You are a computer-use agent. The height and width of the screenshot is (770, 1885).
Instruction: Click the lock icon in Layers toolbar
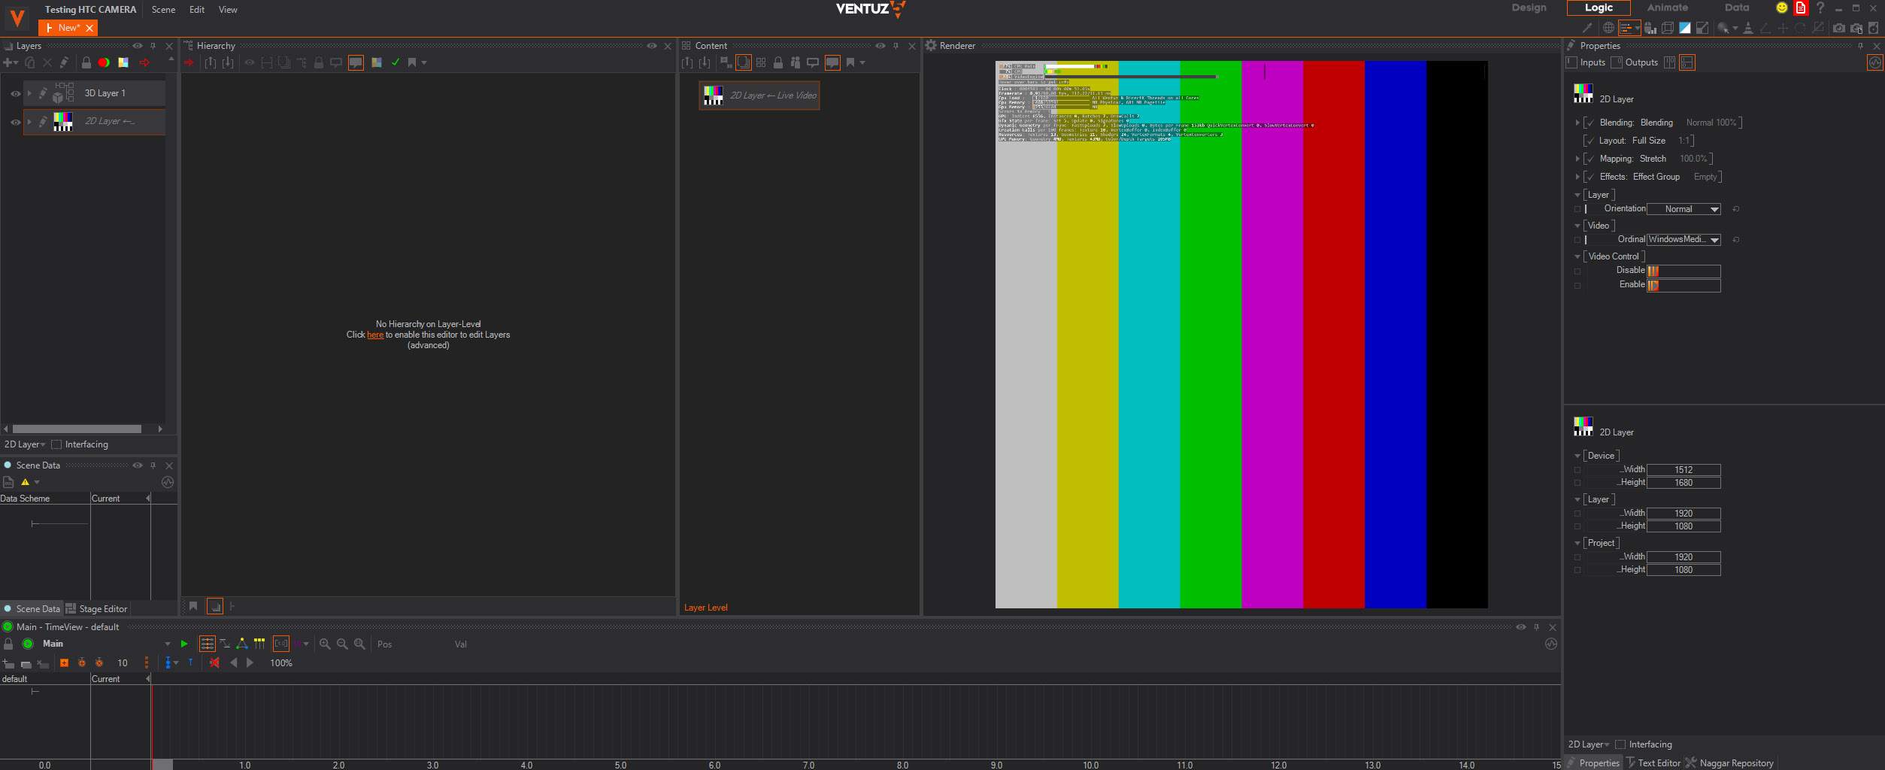coord(86,62)
